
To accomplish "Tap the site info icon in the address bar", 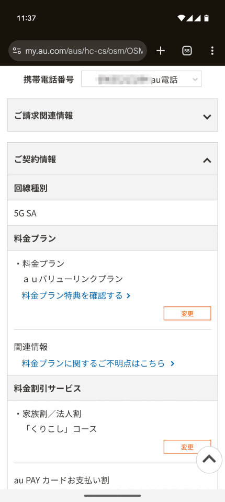I will click(17, 51).
